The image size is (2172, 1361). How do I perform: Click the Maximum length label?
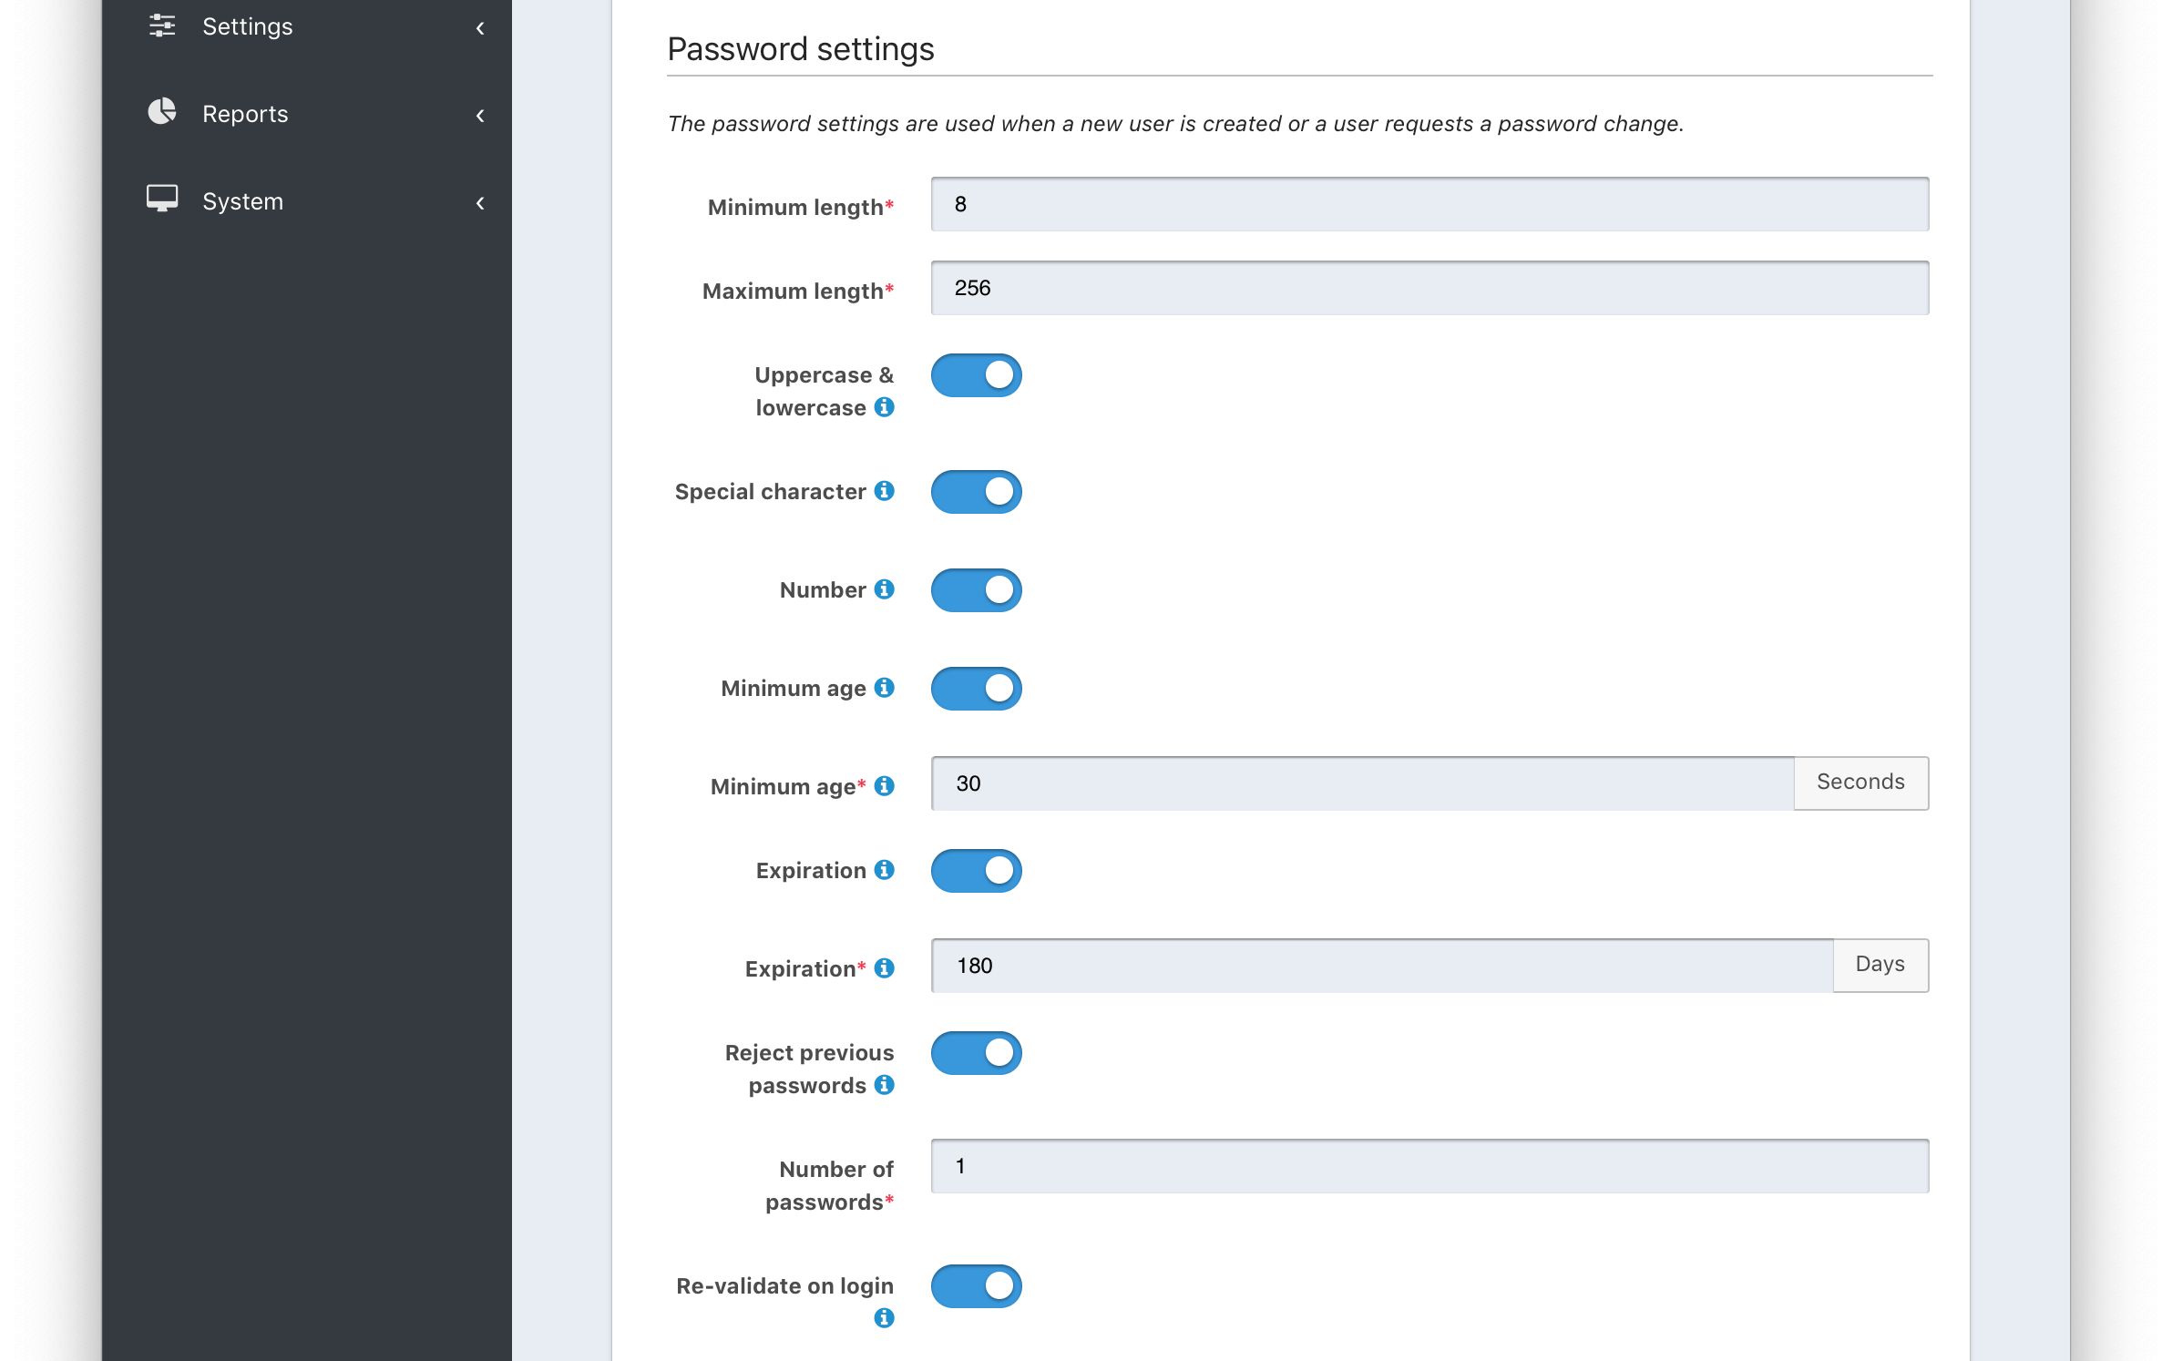click(x=798, y=292)
